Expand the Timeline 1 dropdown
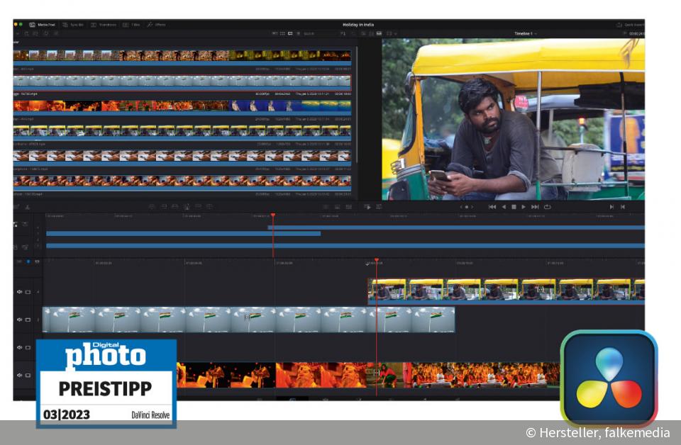 (526, 33)
